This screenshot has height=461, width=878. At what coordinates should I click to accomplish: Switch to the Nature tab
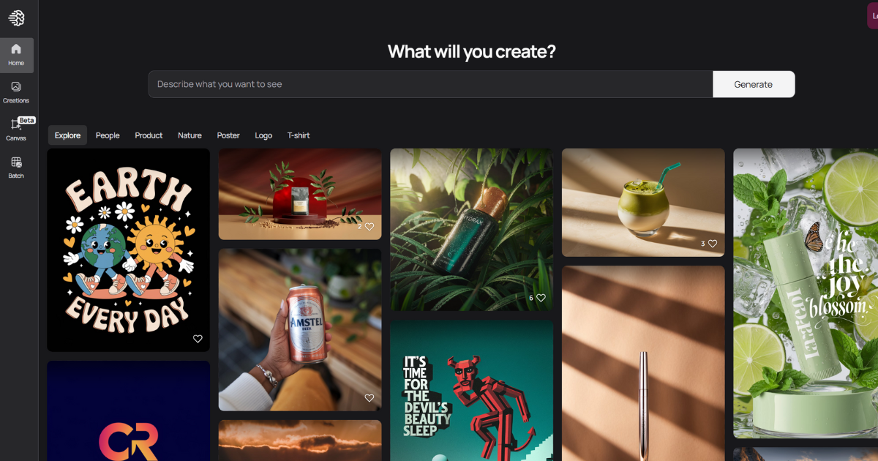[x=190, y=135]
